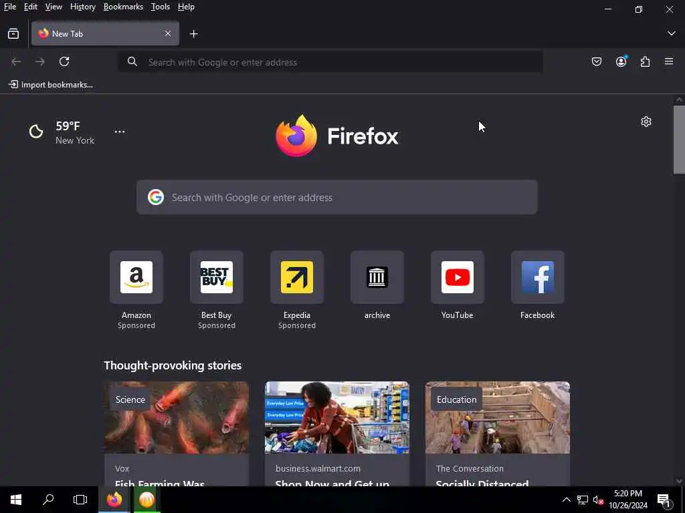
Task: Open the Firefox account icon
Action: (x=621, y=61)
